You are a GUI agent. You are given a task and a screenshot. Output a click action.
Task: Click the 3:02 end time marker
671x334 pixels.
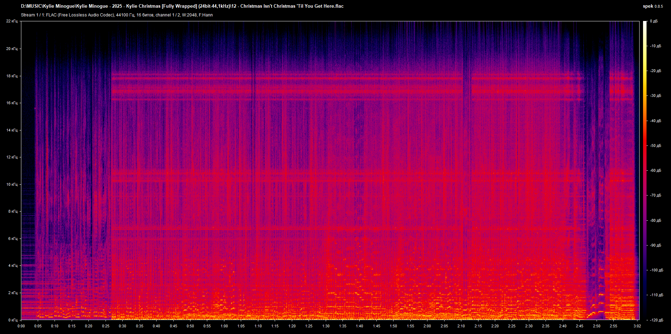point(637,326)
